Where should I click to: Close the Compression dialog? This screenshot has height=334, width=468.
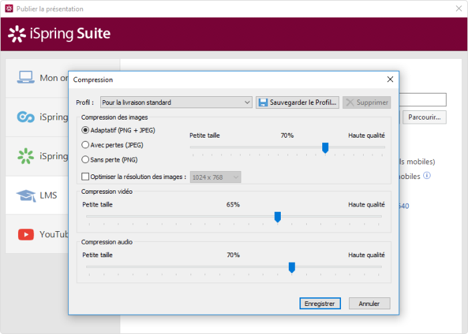point(390,79)
